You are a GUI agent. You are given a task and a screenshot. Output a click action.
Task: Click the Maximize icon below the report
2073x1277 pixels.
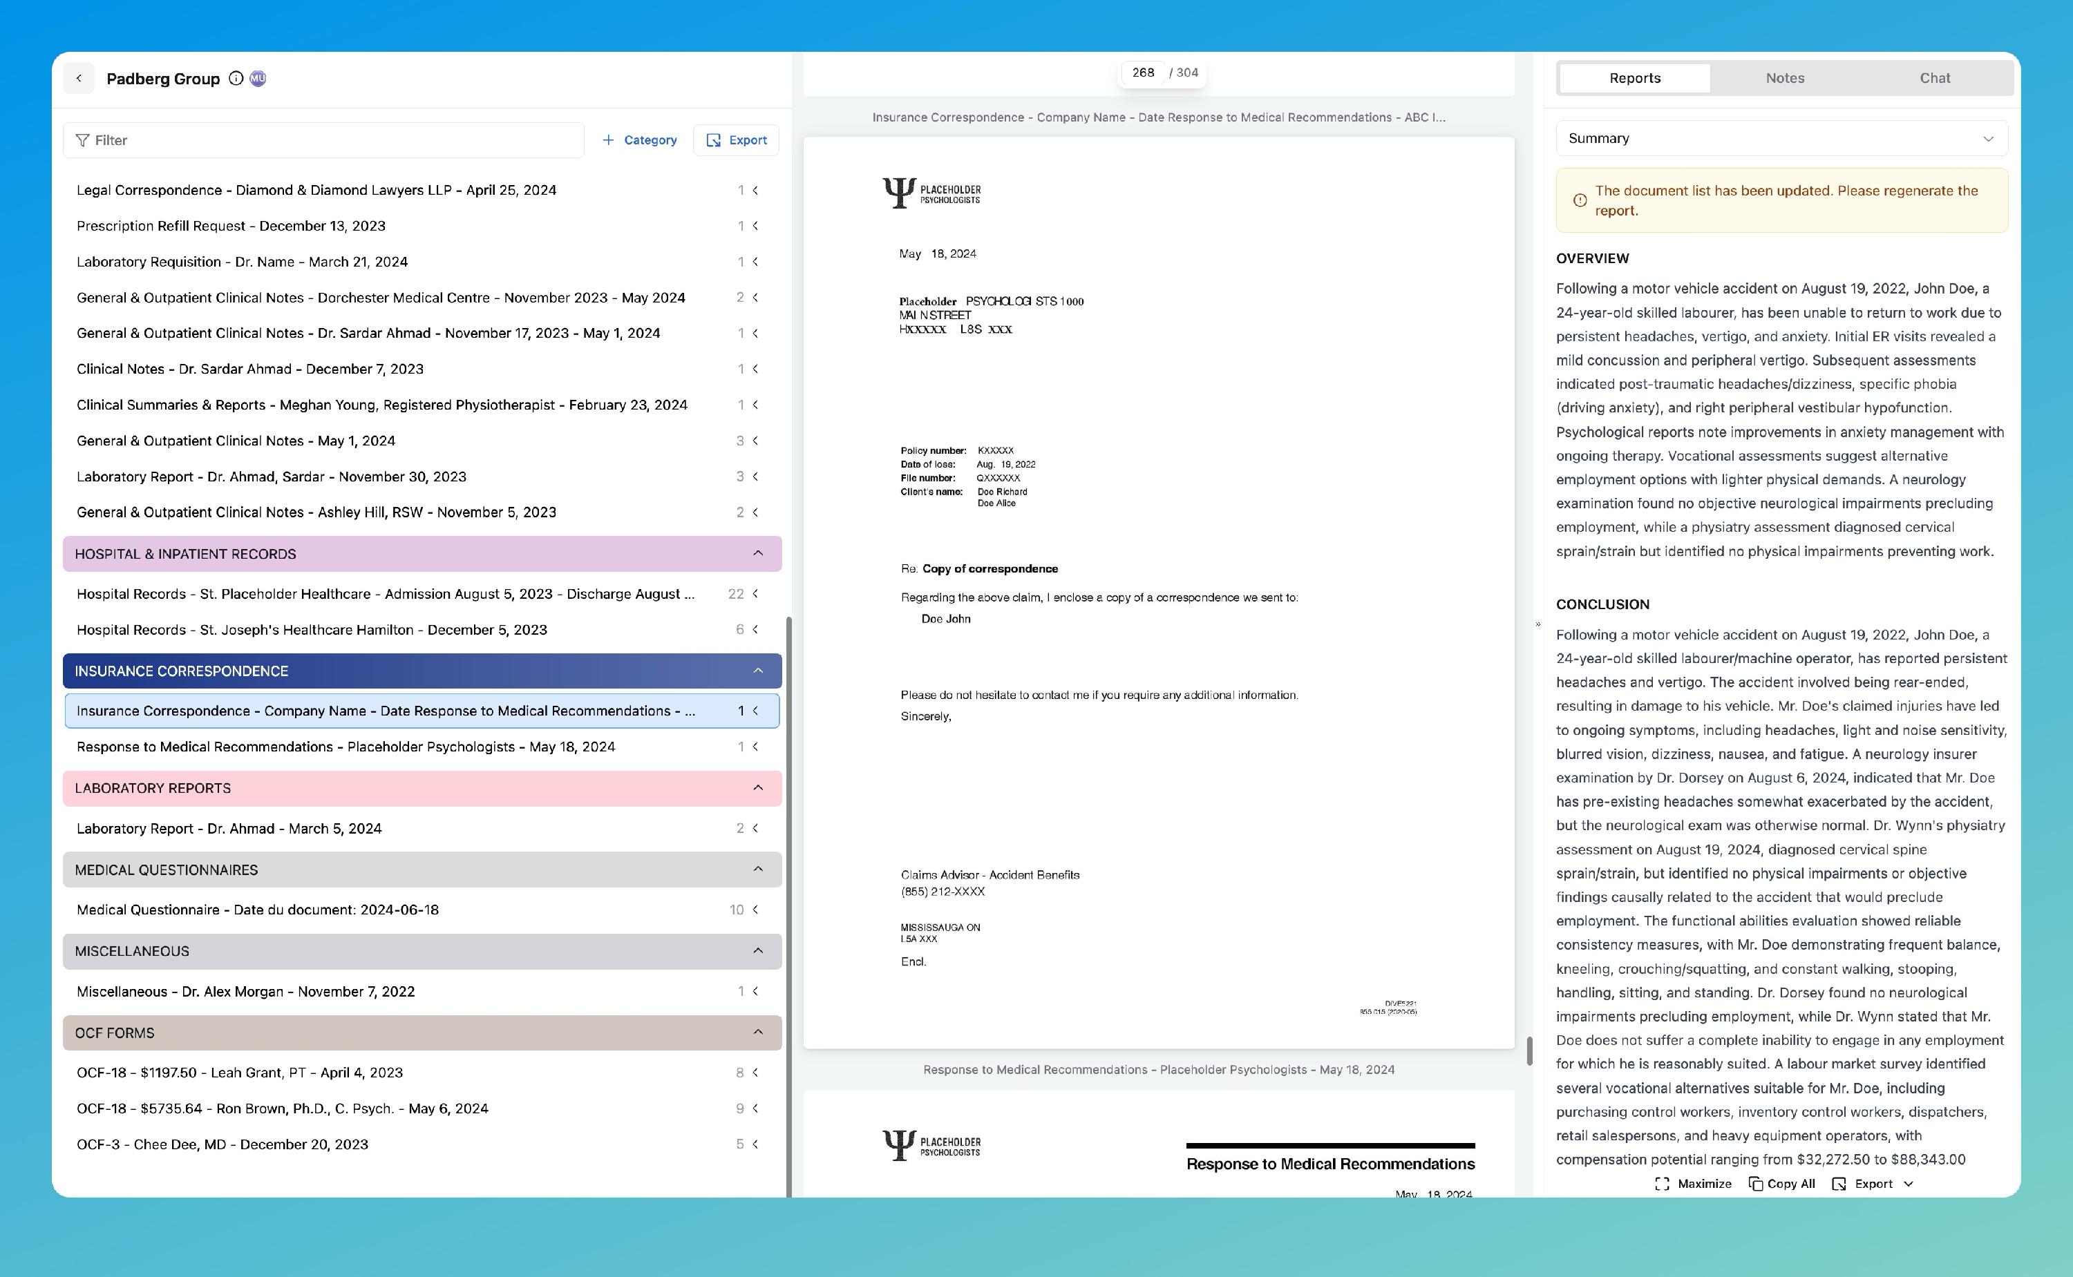1662,1183
